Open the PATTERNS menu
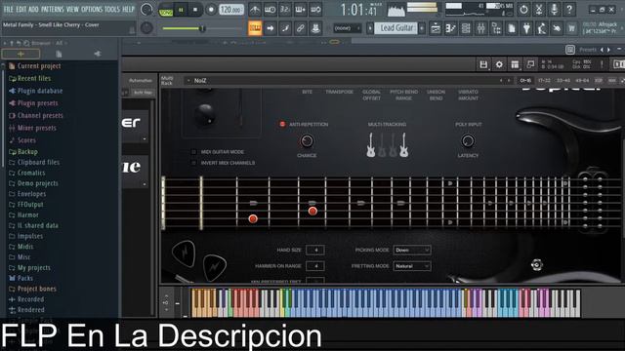 [x=52, y=9]
